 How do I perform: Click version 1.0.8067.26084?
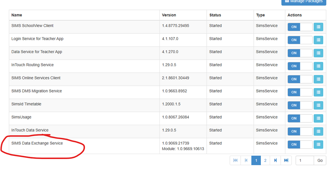tap(176, 117)
